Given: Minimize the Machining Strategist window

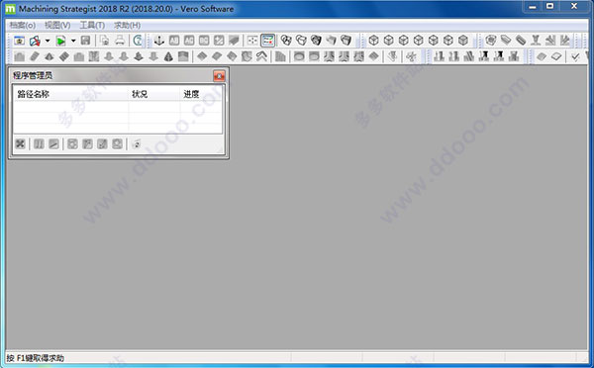Looking at the screenshot, I should [534, 7].
